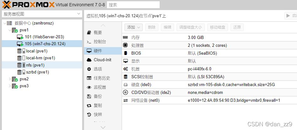Click the 还原 revert button
Viewport: 297px width, 130px height.
(x=237, y=27)
